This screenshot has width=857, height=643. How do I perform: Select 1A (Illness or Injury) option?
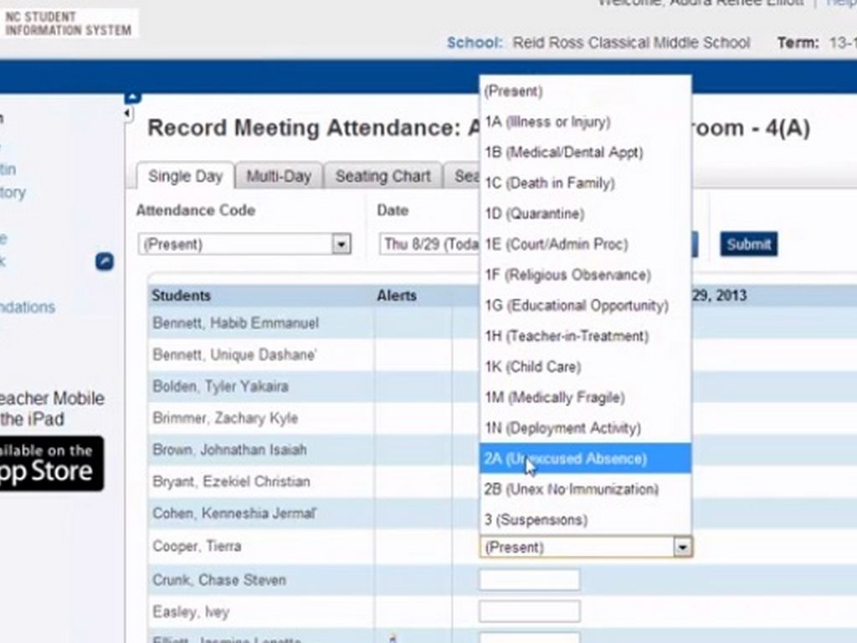click(547, 122)
